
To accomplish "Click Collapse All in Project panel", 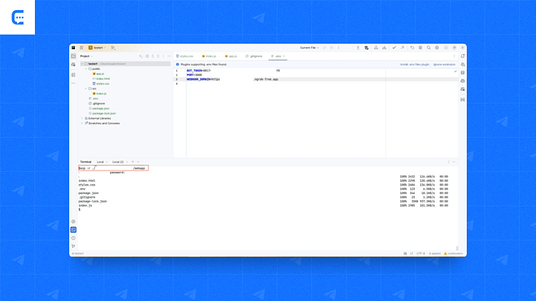I will [x=158, y=56].
